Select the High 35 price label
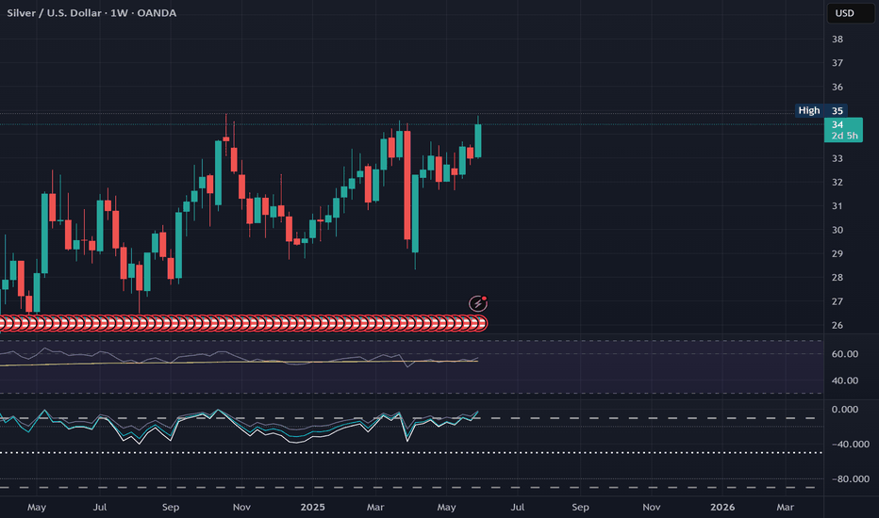Image resolution: width=879 pixels, height=518 pixels. 821,110
